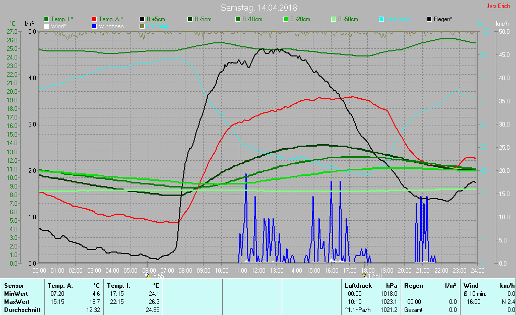
Task: Click the blue Windböen legend square
Action: click(x=94, y=26)
